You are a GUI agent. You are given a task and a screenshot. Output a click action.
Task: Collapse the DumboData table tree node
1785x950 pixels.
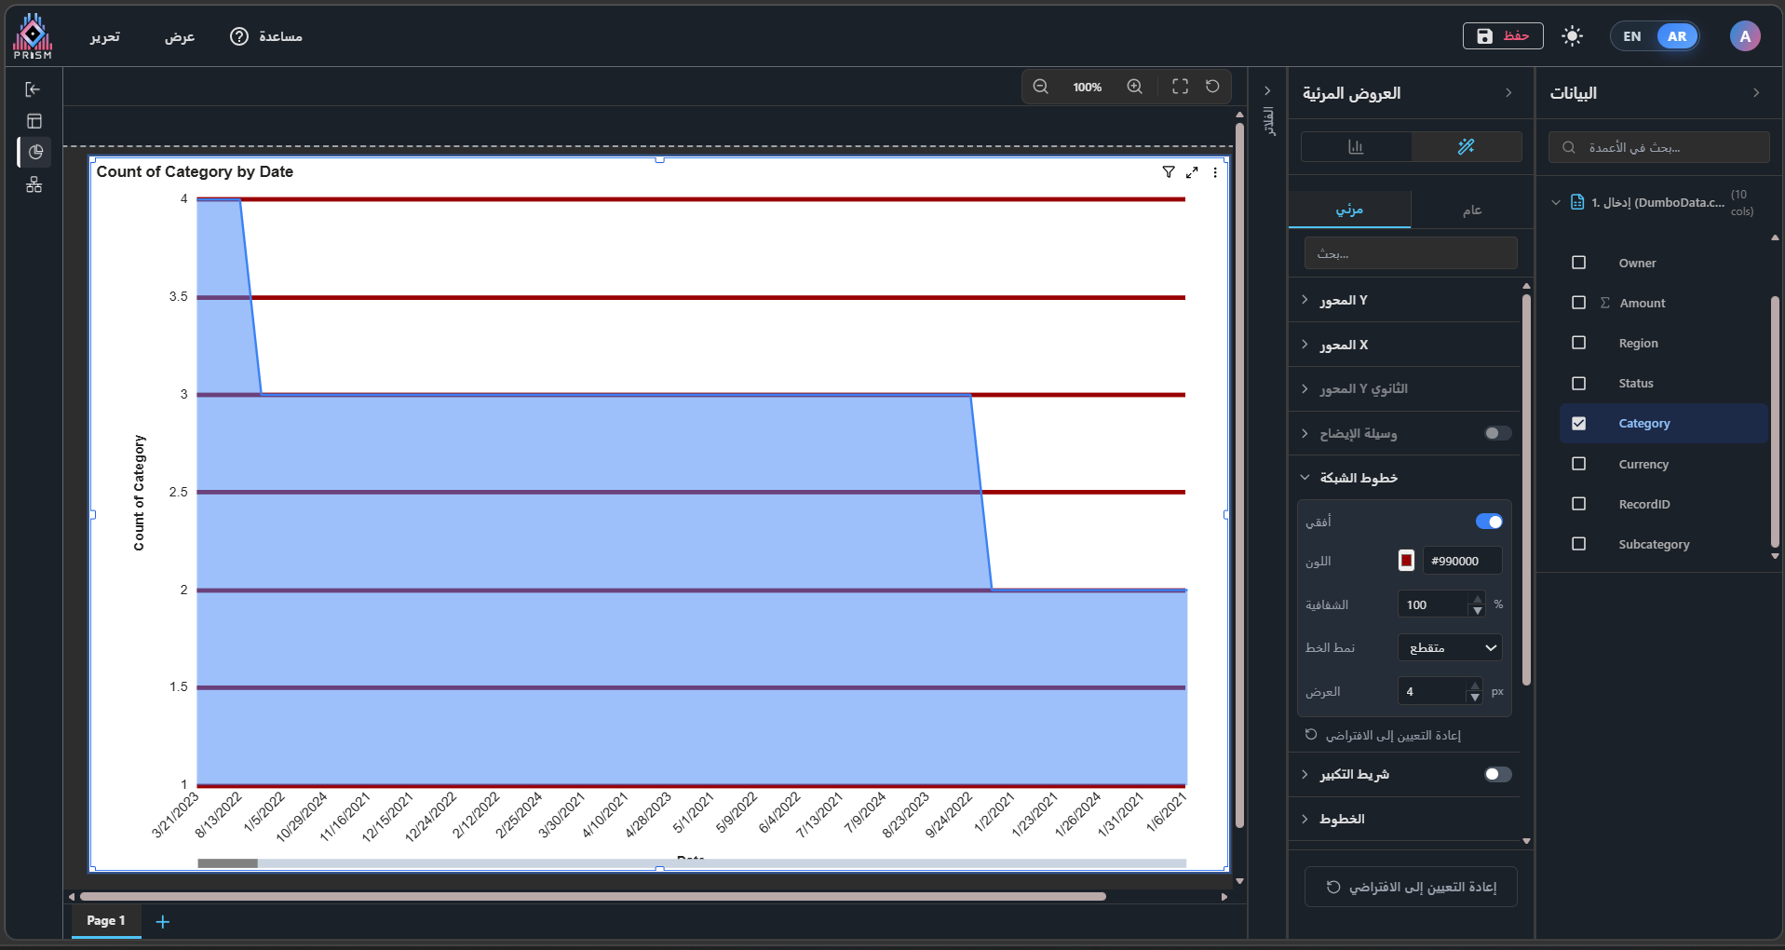pos(1556,203)
